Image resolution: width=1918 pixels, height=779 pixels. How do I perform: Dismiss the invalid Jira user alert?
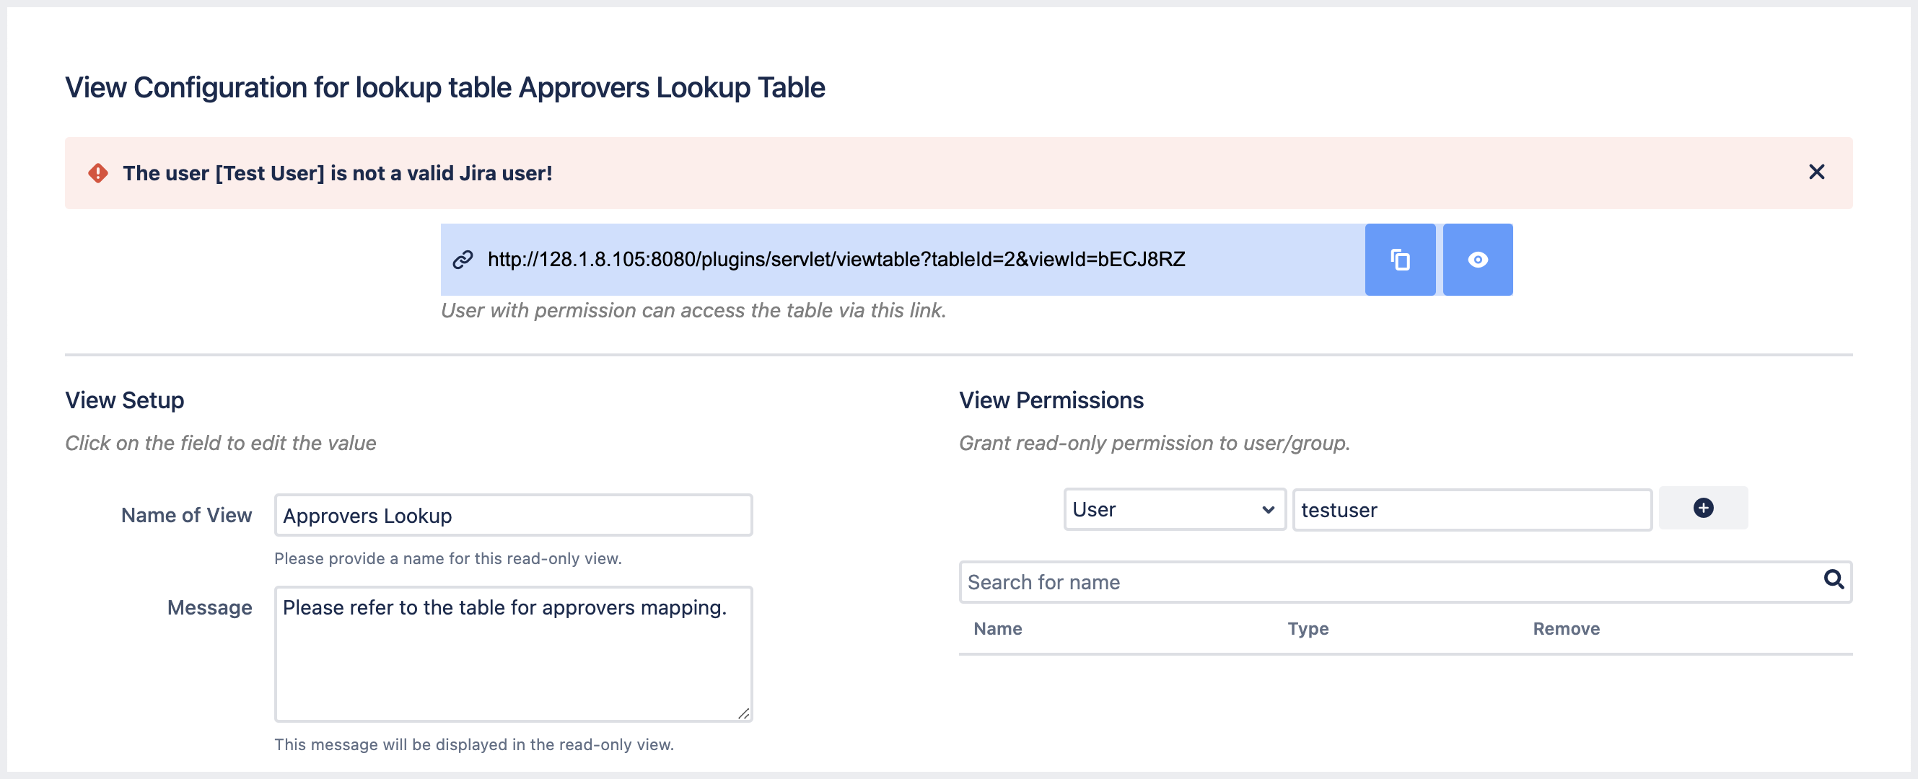pos(1817,172)
